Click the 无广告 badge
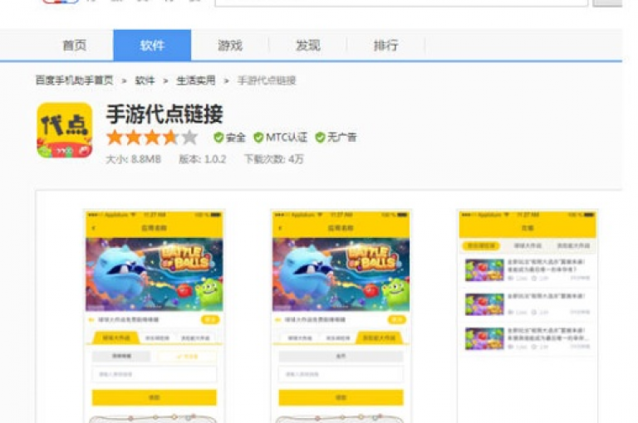Screen dimensions: 638x423 click(x=336, y=138)
